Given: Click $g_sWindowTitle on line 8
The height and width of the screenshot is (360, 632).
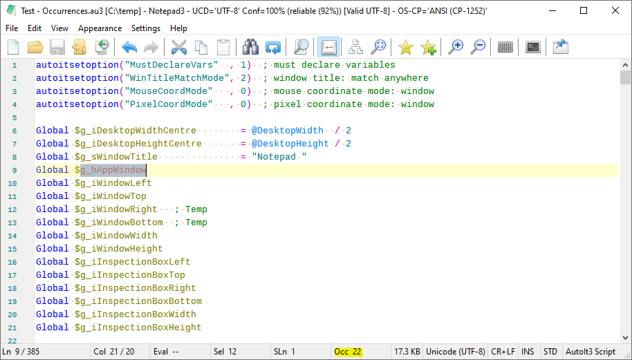Looking at the screenshot, I should (115, 157).
